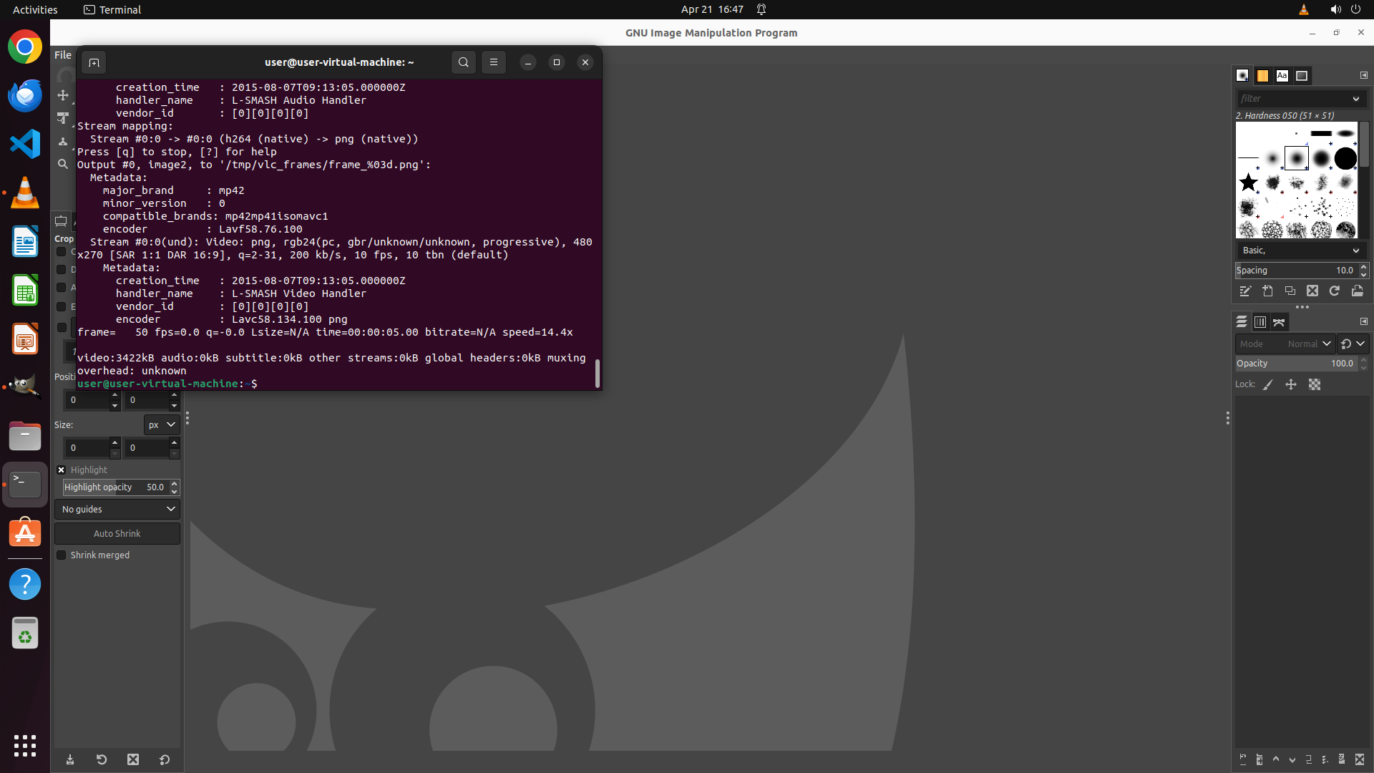Open the layer Mode Normal dropdown
1374x773 pixels.
coord(1285,344)
